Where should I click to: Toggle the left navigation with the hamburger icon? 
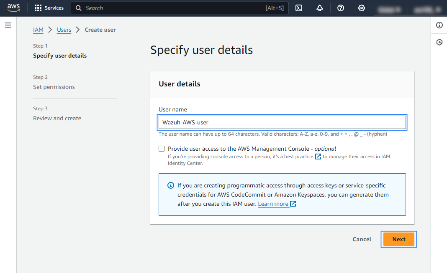click(8, 25)
